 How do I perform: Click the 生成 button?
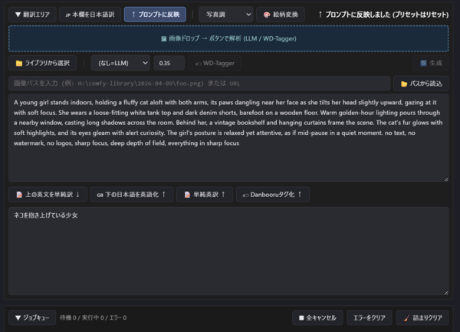(x=431, y=63)
